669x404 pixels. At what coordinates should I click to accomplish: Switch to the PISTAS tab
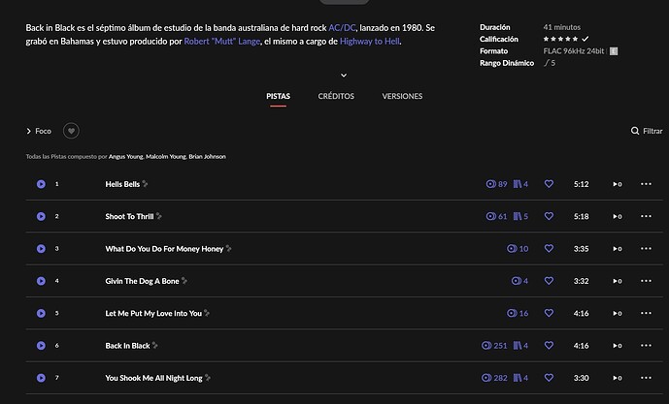click(278, 96)
